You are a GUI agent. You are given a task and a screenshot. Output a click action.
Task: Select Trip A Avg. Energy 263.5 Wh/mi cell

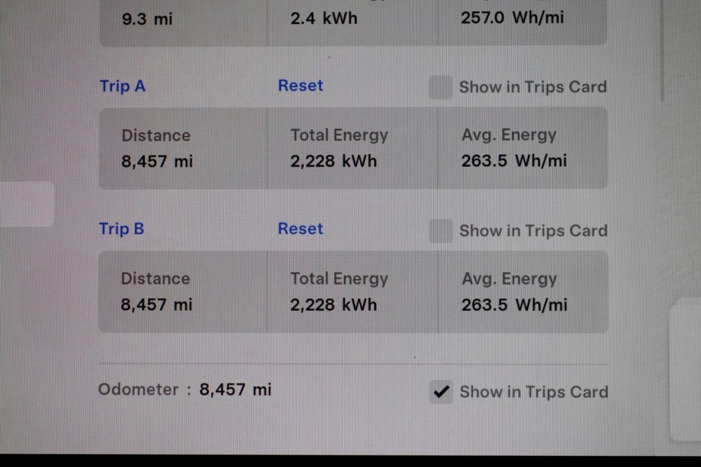pos(522,148)
